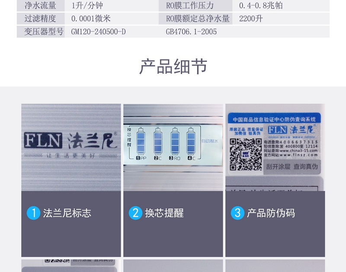Click the 换芯提醒 caption with badge 2
346x272 pixels.
click(x=164, y=213)
